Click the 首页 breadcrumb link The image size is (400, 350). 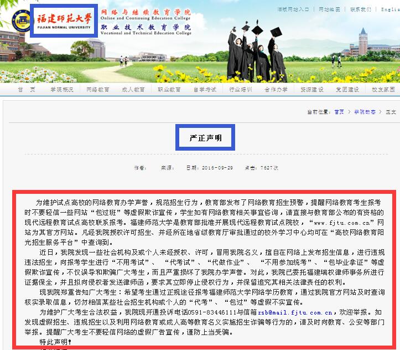click(x=339, y=112)
